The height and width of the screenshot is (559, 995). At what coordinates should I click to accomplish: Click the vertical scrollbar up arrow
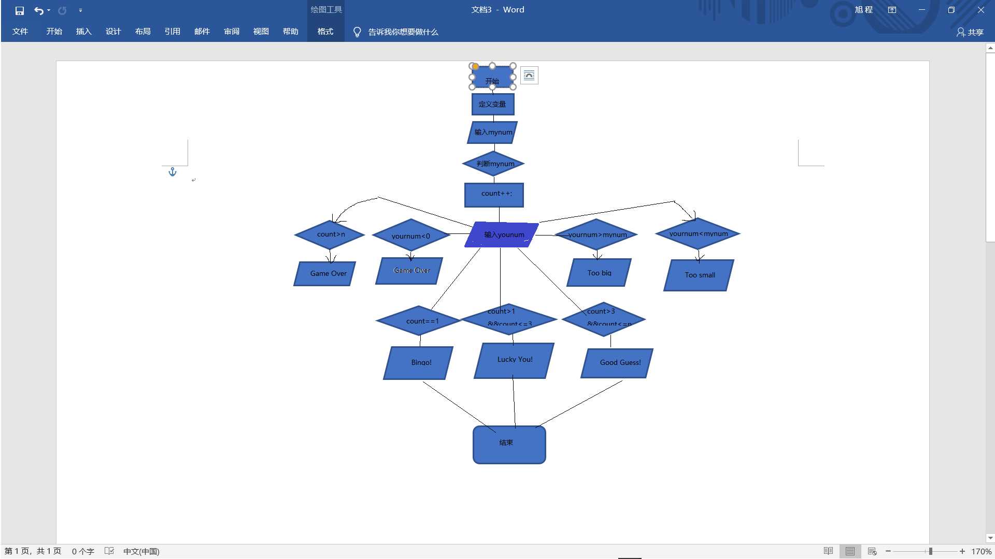click(990, 48)
